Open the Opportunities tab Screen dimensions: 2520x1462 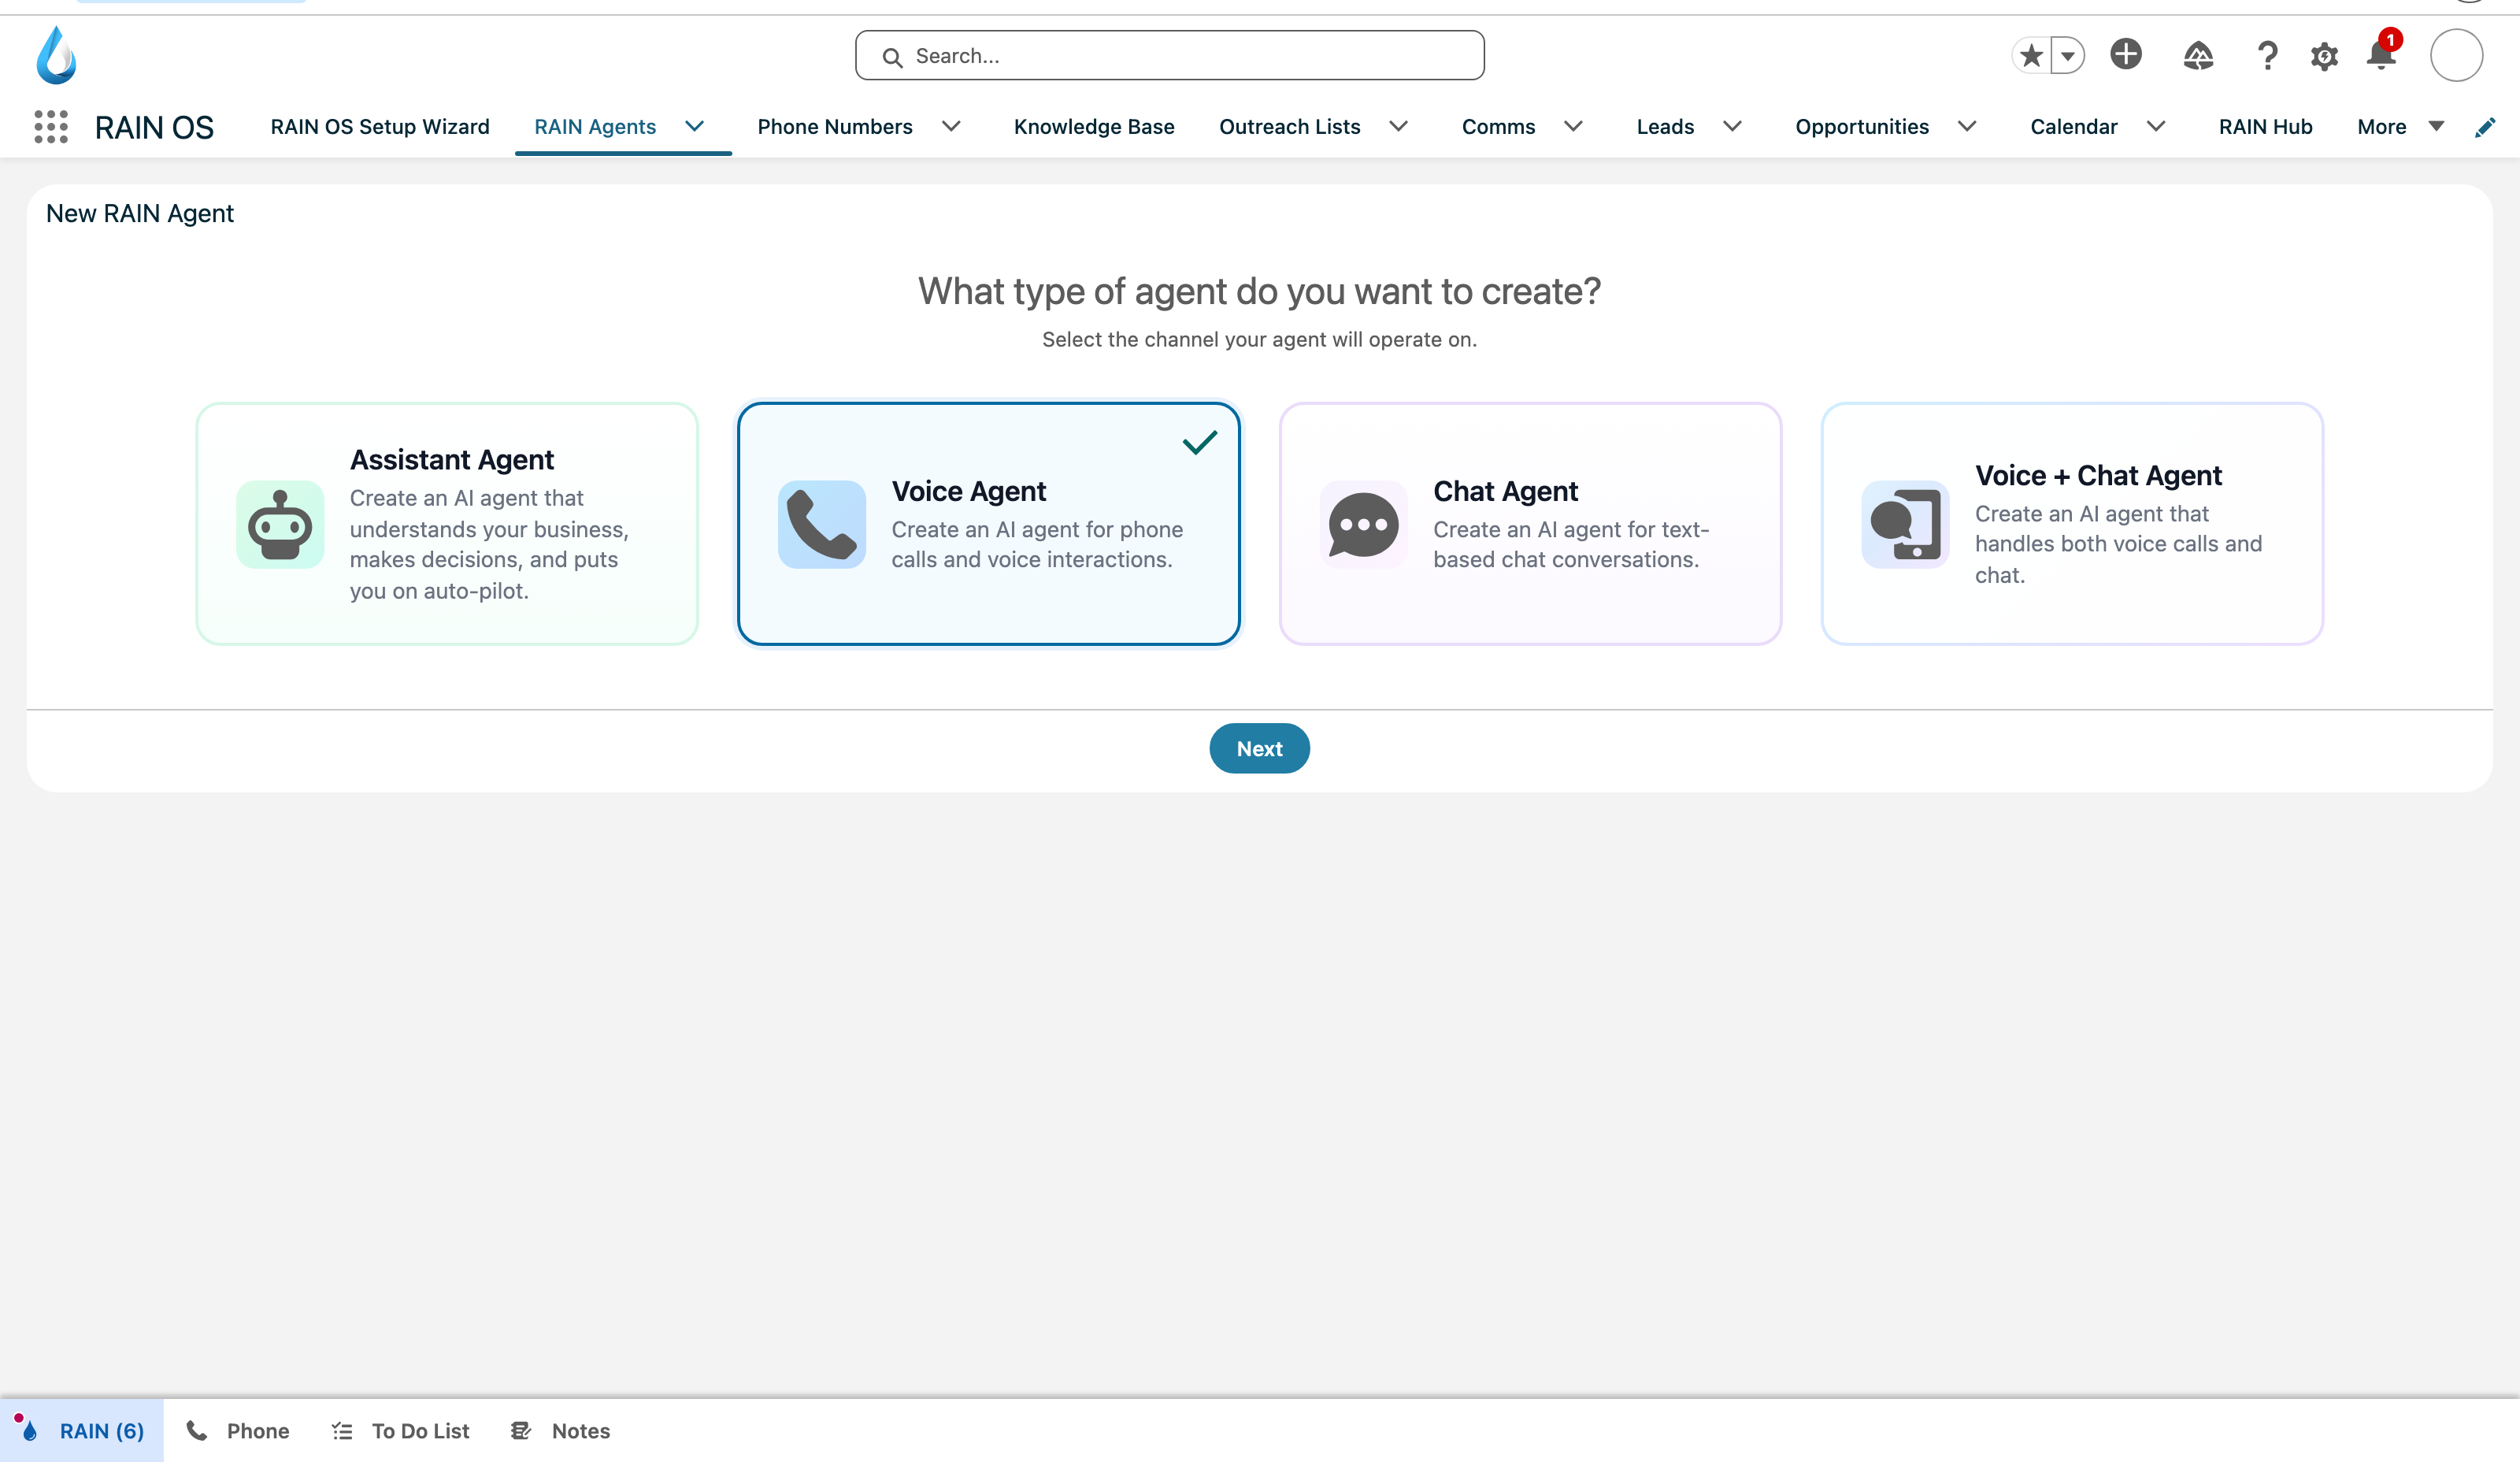click(x=1862, y=127)
